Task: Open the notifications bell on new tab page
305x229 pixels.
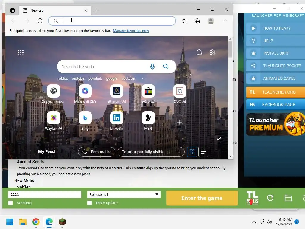Action: pos(199,52)
